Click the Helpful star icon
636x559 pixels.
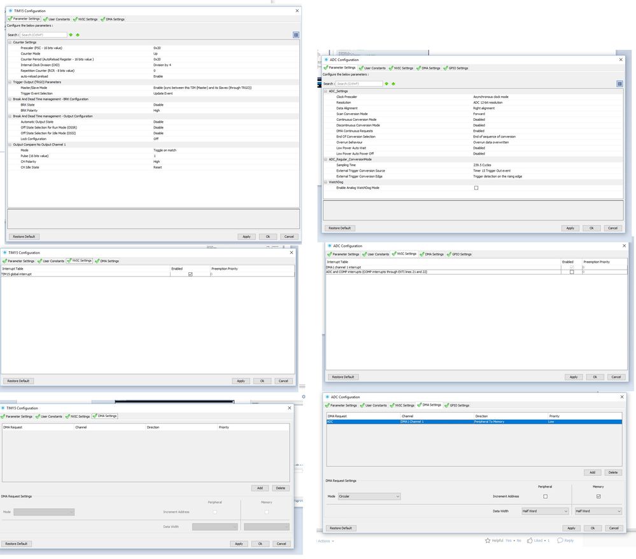(x=488, y=541)
